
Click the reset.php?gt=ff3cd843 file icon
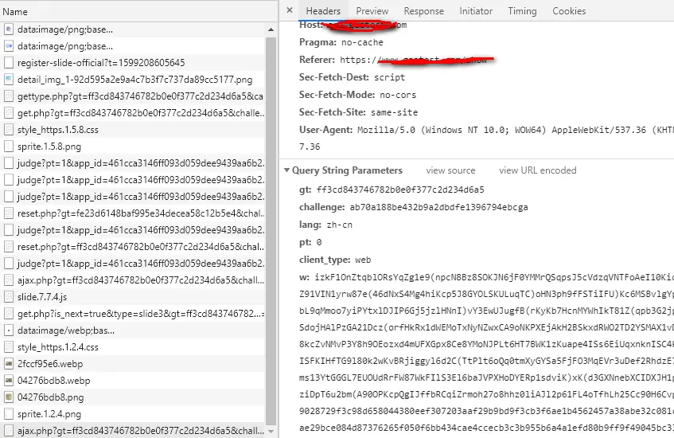coord(9,247)
